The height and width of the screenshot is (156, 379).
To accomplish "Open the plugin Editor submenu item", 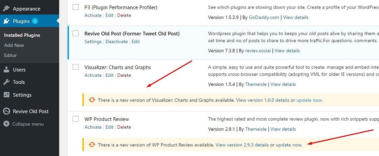I will click(x=10, y=55).
